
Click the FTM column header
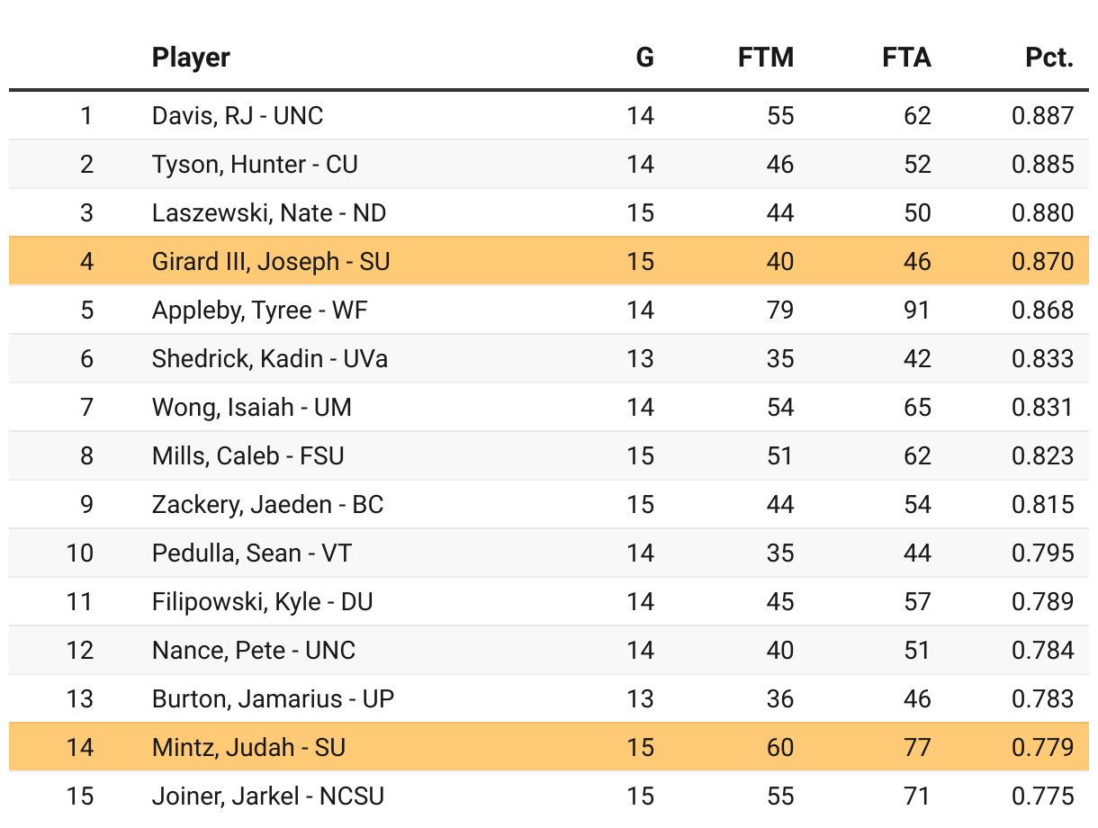point(766,58)
